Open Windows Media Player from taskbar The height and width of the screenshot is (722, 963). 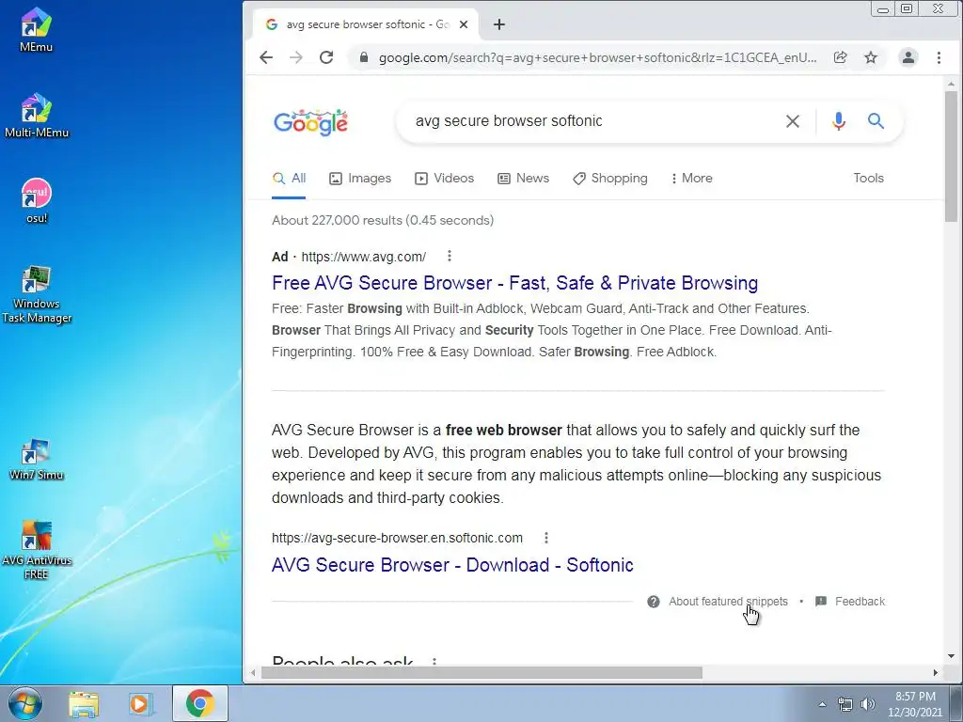[x=141, y=703]
